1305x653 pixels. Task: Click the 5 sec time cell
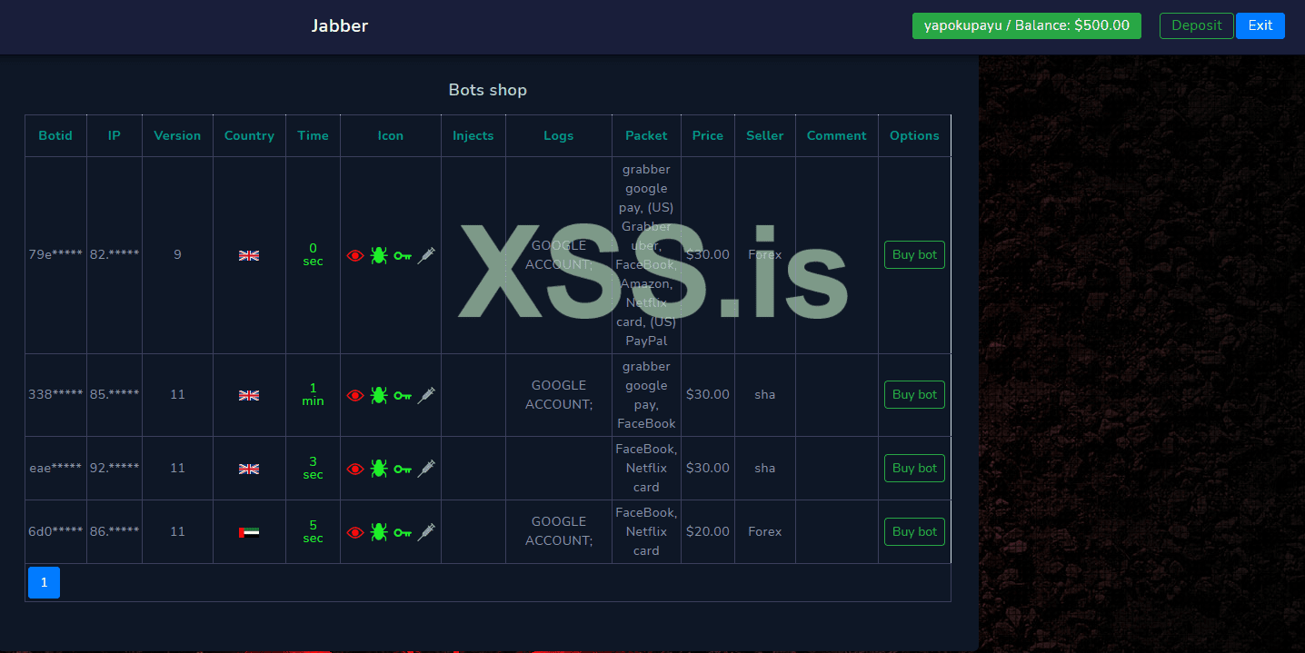pos(313,532)
